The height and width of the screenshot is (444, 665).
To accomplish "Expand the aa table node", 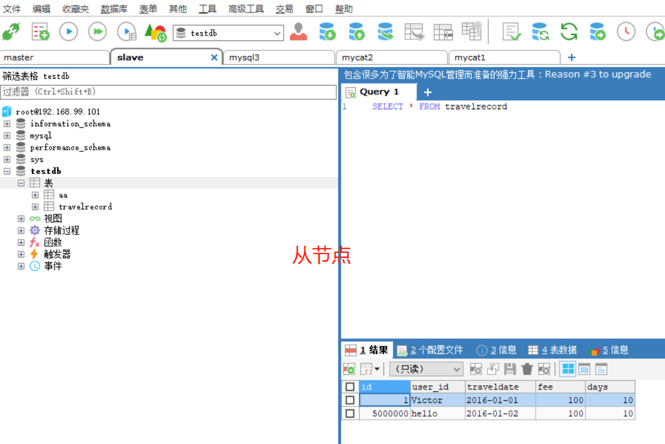I will pyautogui.click(x=35, y=195).
